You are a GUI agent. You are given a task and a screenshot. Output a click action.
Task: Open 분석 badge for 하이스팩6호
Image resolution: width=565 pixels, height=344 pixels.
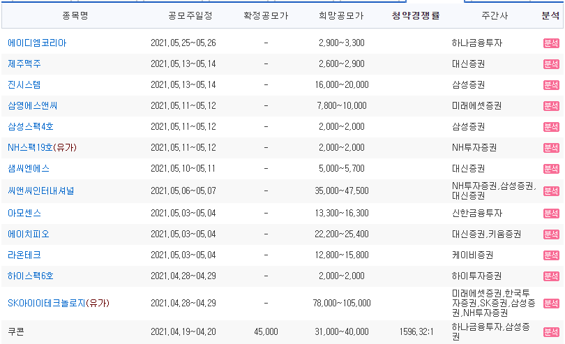pyautogui.click(x=551, y=276)
